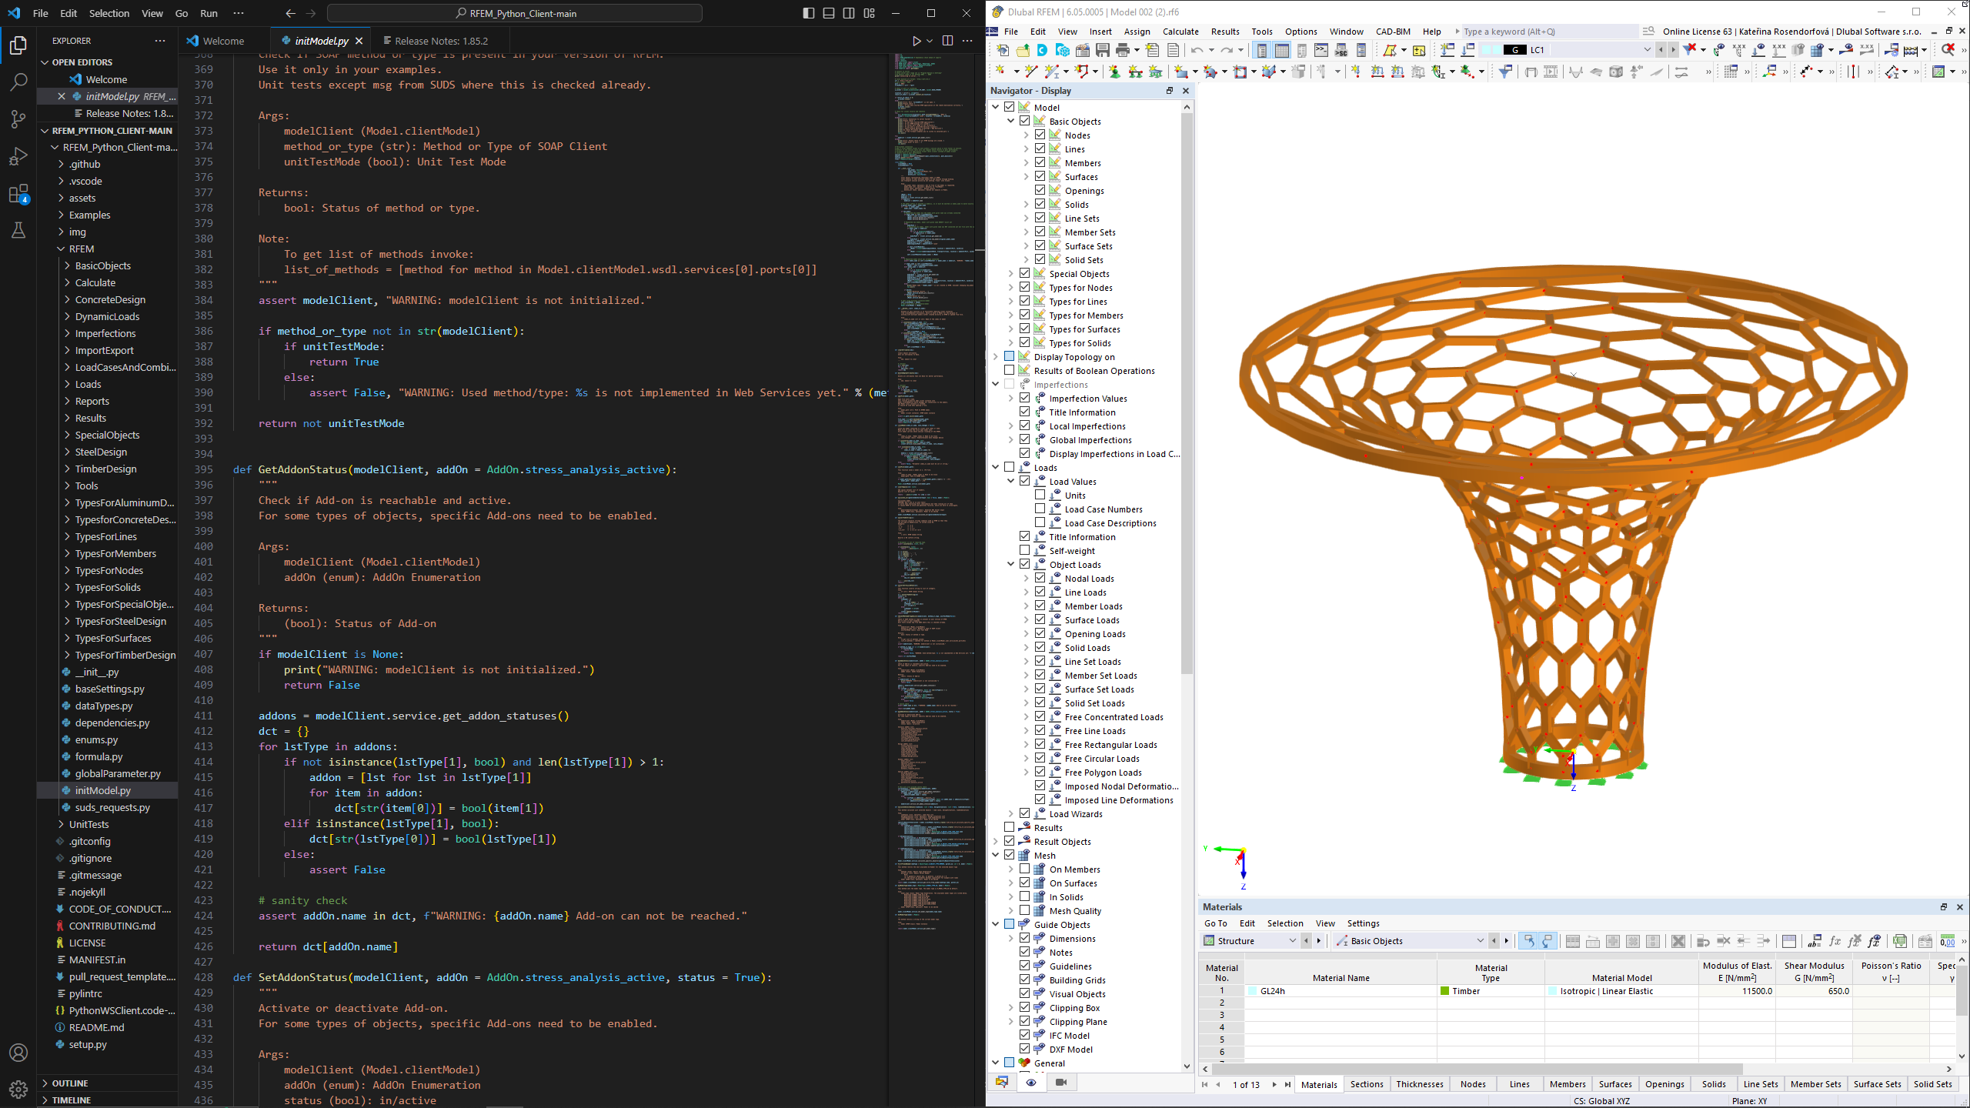Click the camera icon at navigator bottom
The image size is (1970, 1108).
[1061, 1083]
